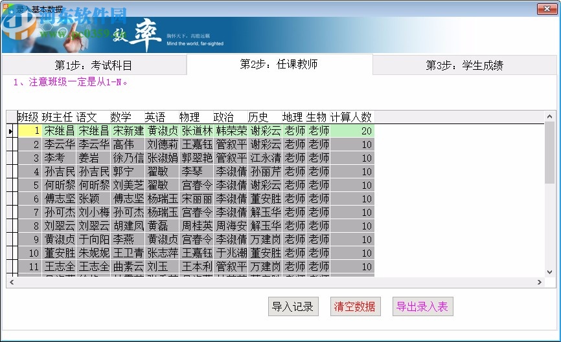The height and width of the screenshot is (342, 561).
Task: Select cell 李考 in row 3
Action: coord(59,158)
